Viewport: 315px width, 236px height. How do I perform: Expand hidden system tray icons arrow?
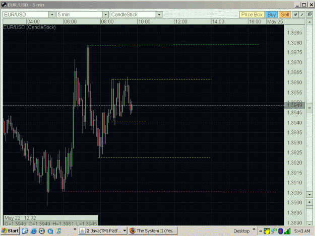(x=261, y=231)
